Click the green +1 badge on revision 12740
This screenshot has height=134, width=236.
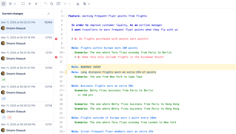pyautogui.click(x=4, y=80)
